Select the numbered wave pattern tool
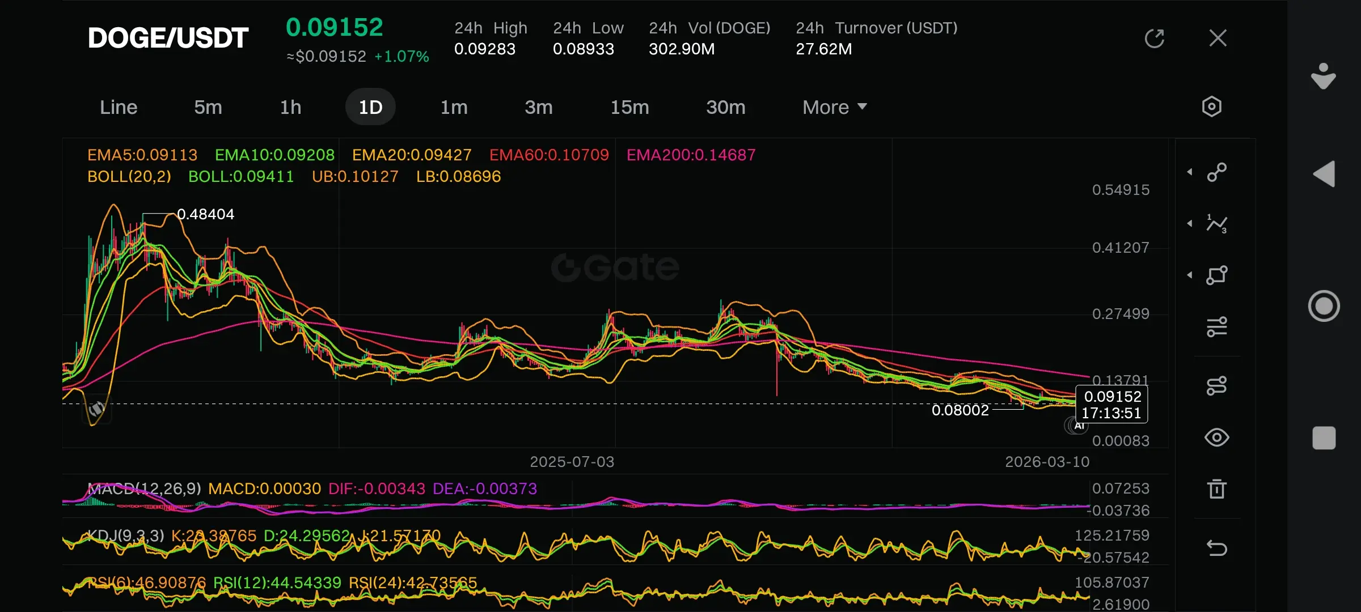Viewport: 1361px width, 612px height. [x=1217, y=224]
